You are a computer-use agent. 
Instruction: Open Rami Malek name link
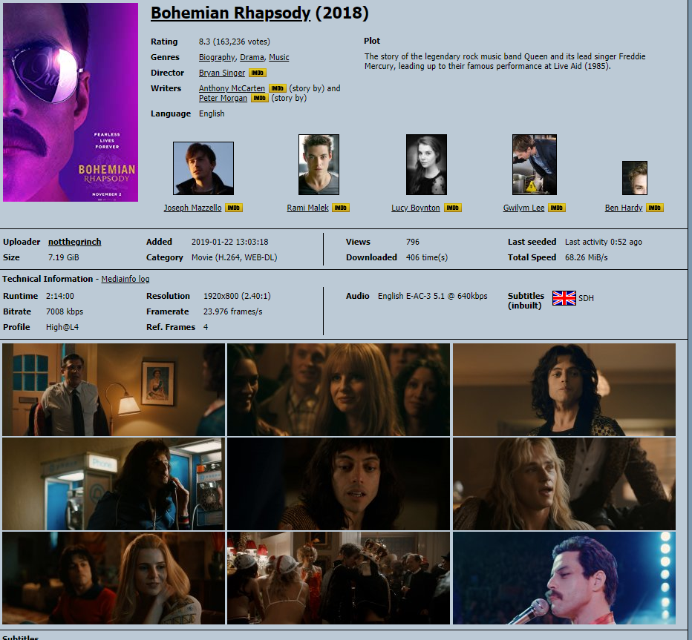pyautogui.click(x=307, y=208)
